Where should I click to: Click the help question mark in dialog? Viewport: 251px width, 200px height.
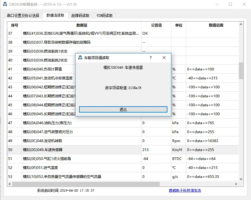[x=151, y=58]
